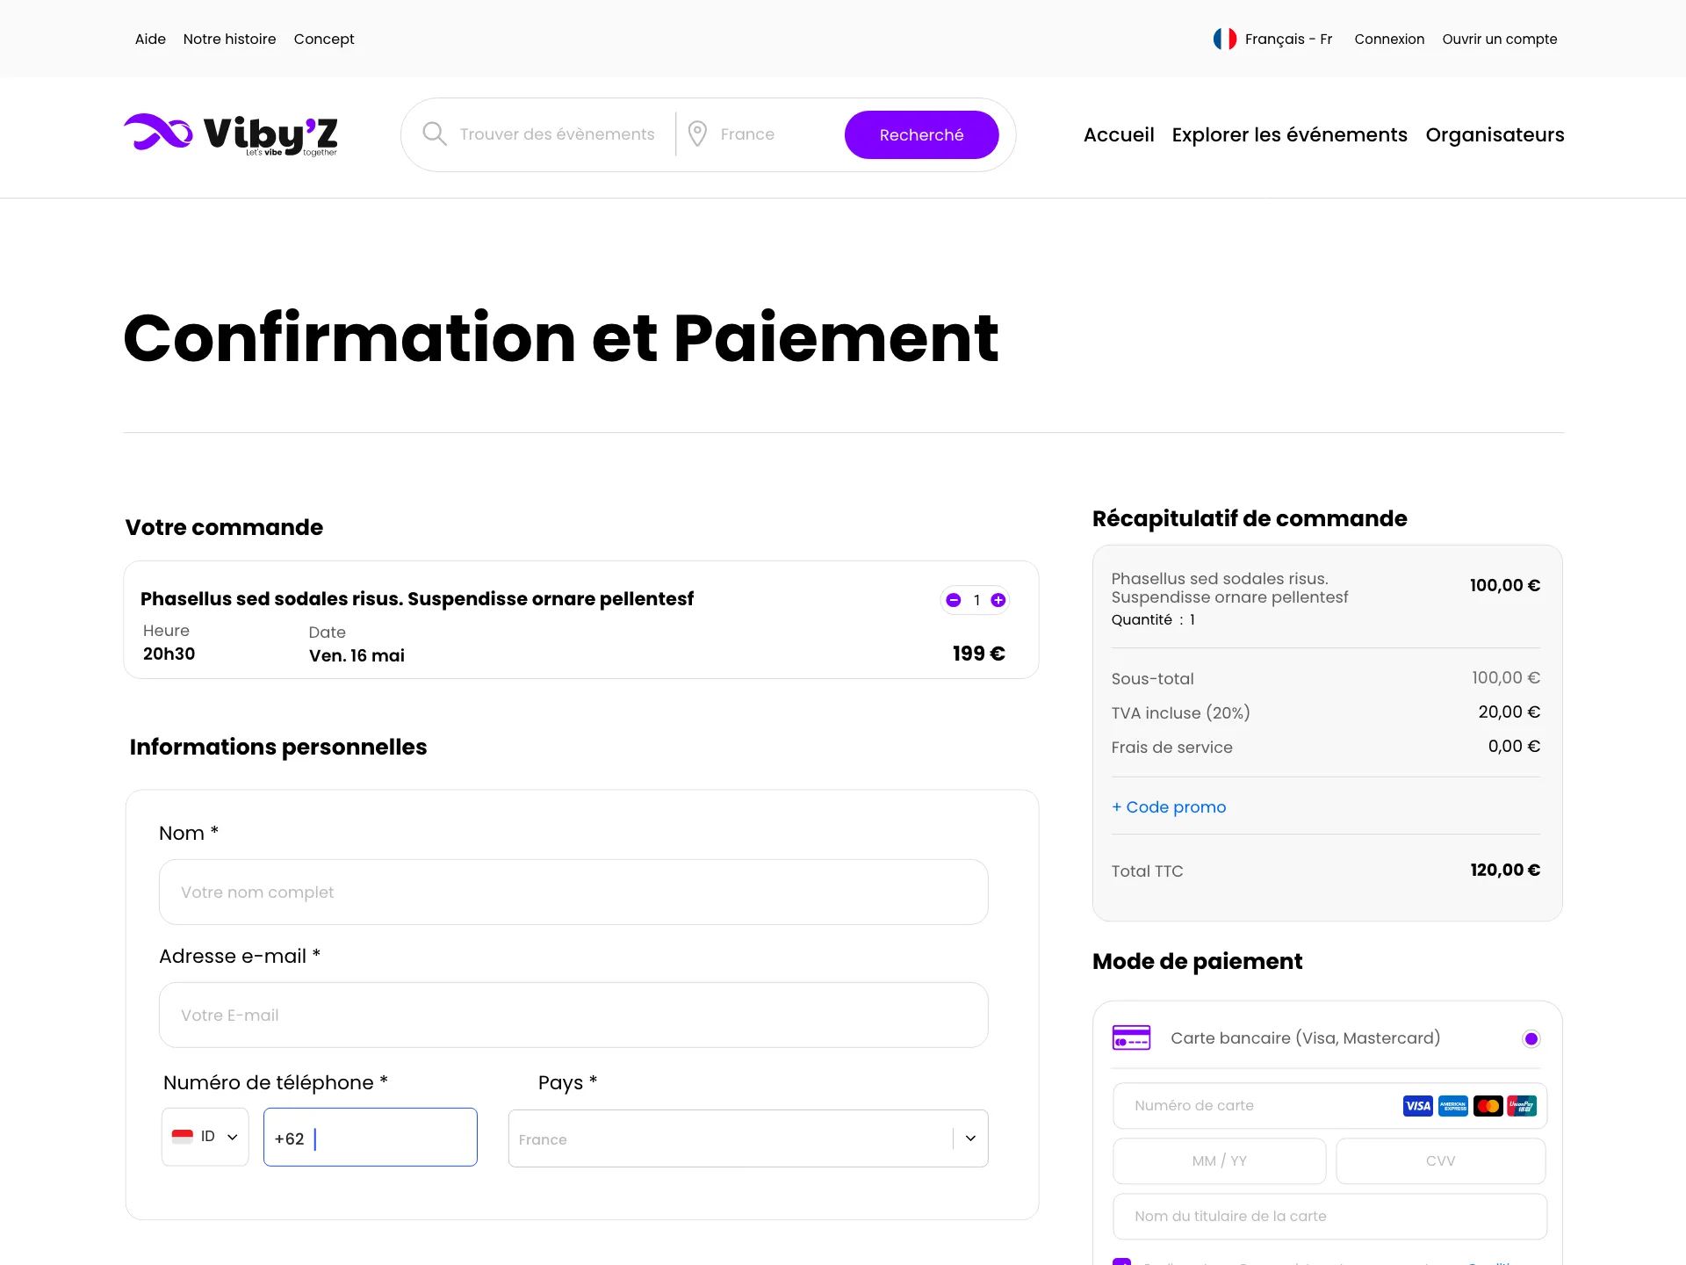Expand the Pays country dropdown
This screenshot has height=1265, width=1686.
[970, 1138]
